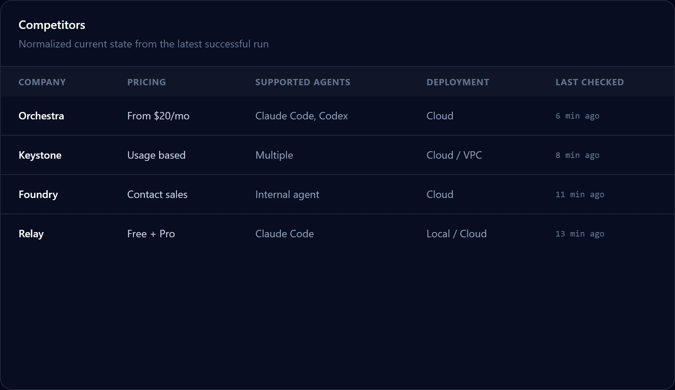Click Orchestra's 'Cloud' deployment cell
675x390 pixels.
(x=440, y=116)
